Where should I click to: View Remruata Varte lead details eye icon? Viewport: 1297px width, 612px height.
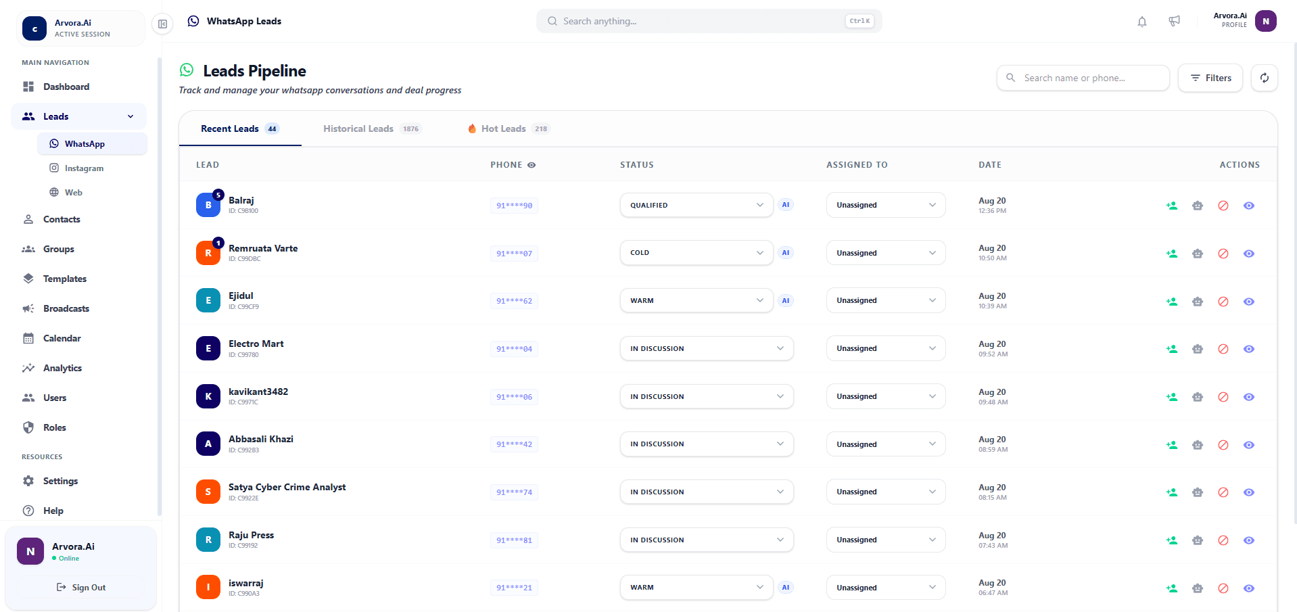point(1249,254)
